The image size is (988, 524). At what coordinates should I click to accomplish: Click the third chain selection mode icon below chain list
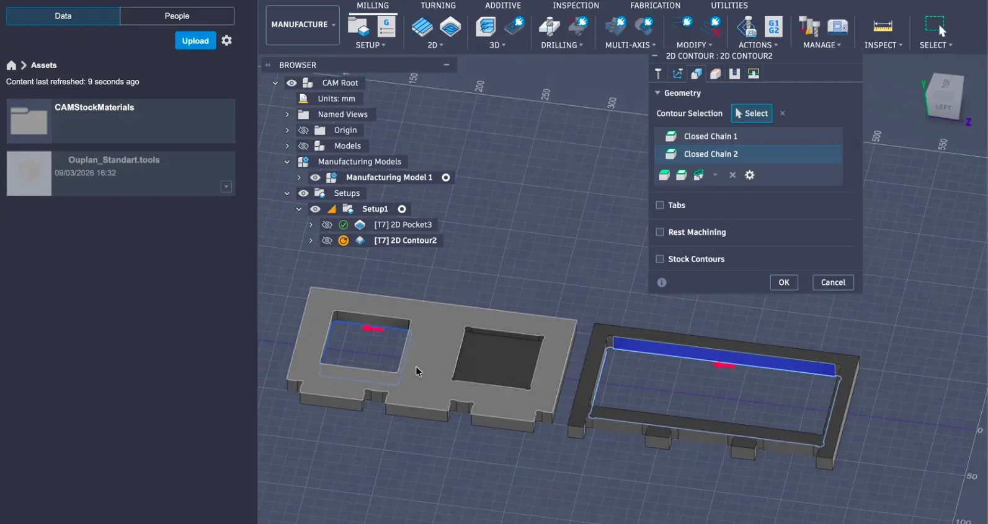(699, 175)
